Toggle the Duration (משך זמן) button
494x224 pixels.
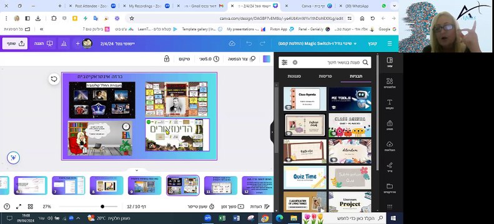click(x=232, y=207)
